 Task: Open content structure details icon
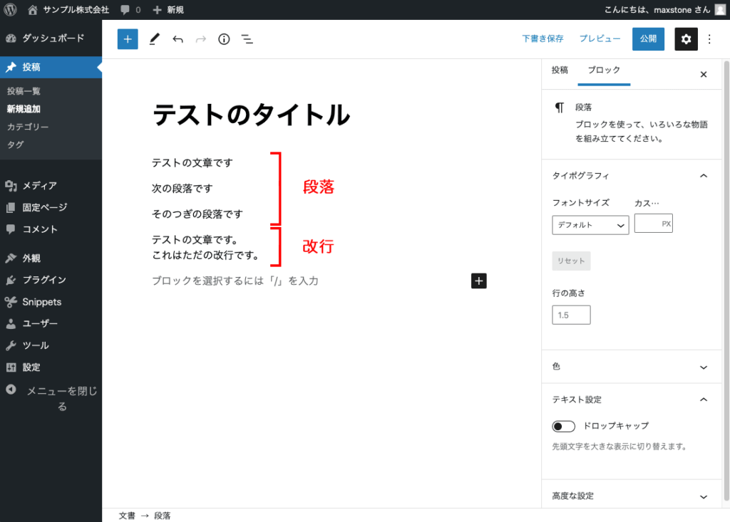coord(223,39)
